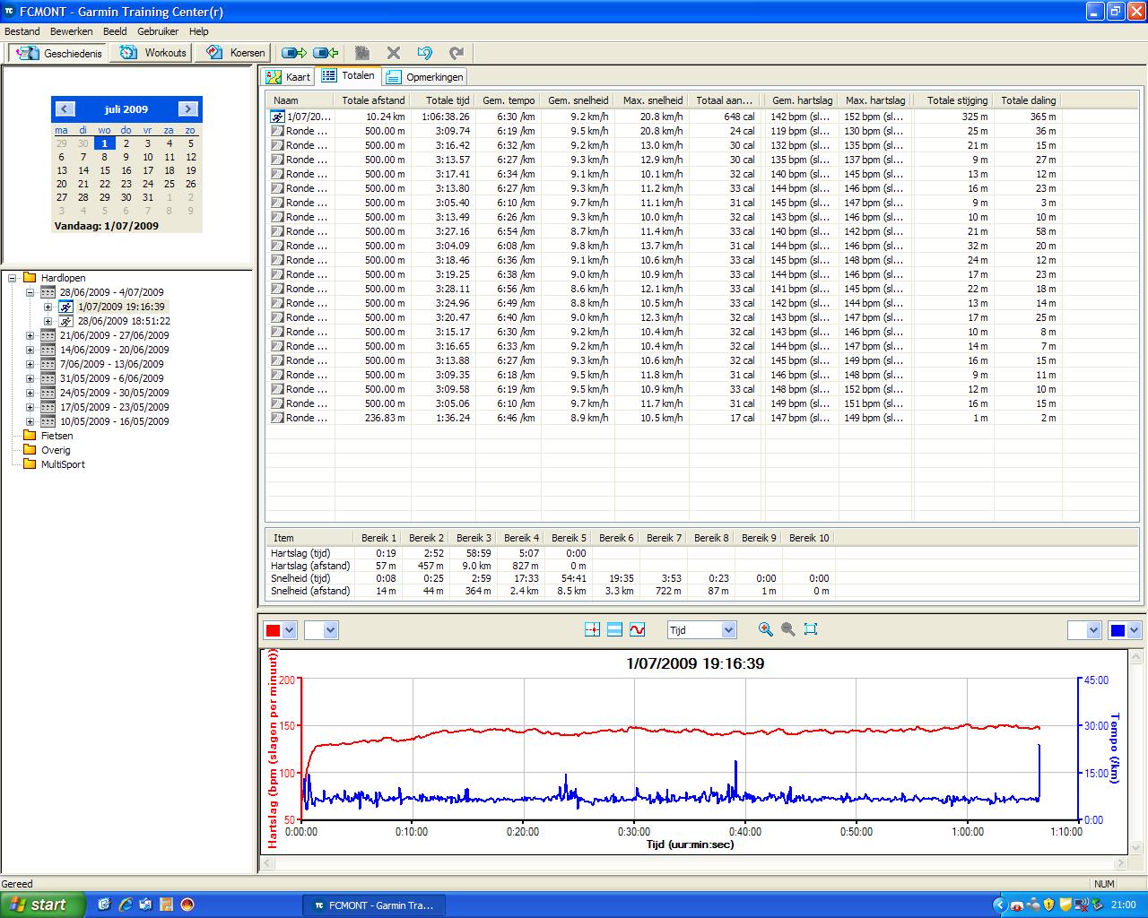Screen dimensions: 1148x918
Task: Open the Bestand menu
Action: (x=22, y=31)
